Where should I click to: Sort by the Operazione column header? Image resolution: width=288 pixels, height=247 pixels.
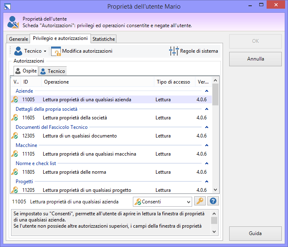[98, 82]
